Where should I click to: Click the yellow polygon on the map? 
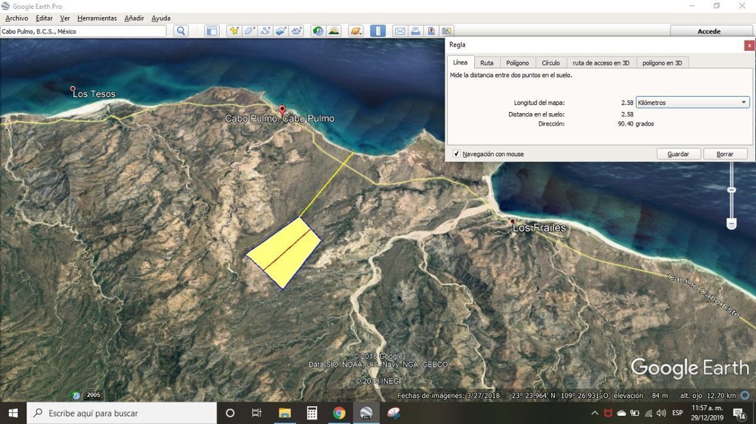[283, 252]
